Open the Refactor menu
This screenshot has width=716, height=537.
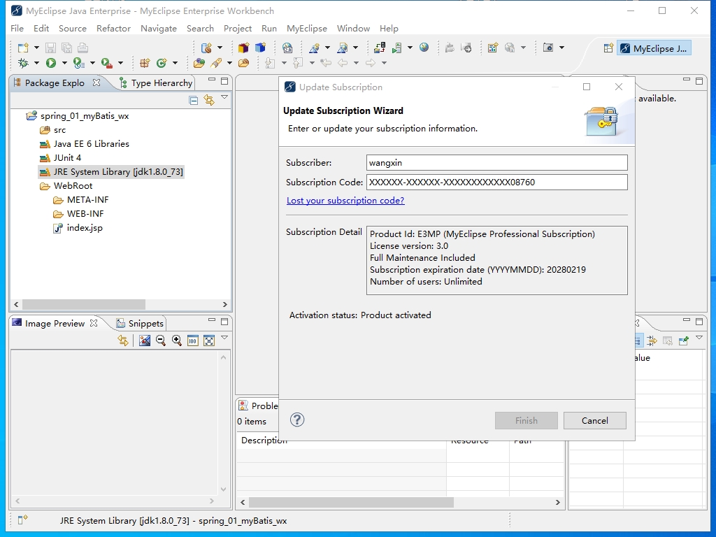click(113, 28)
